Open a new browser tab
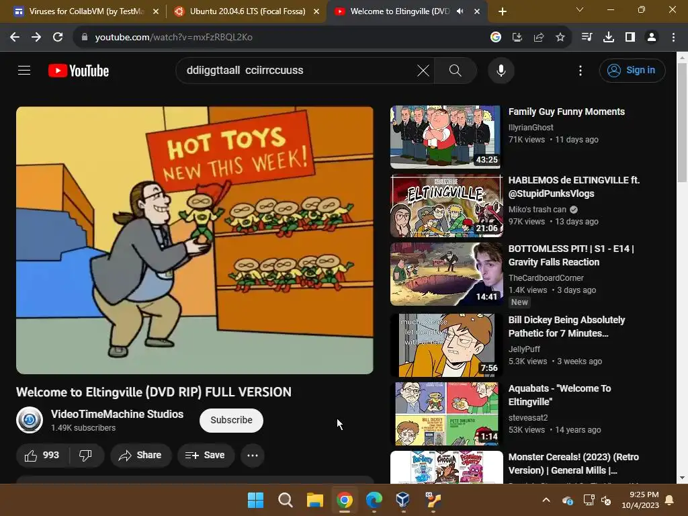Screen dimensions: 688x516 [x=503, y=12]
